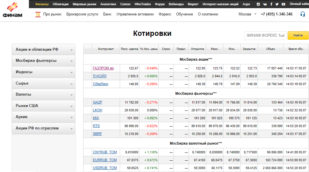Open MIX futures link
The image size is (309, 172).
point(96,118)
